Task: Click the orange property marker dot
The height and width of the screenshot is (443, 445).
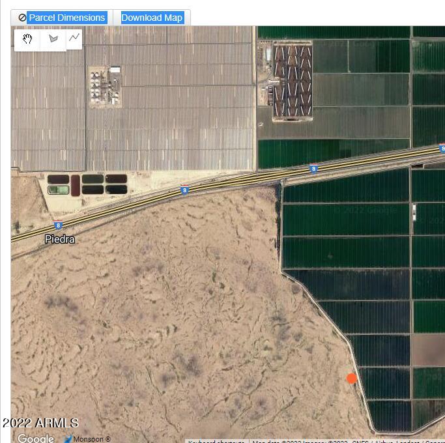Action: click(352, 379)
